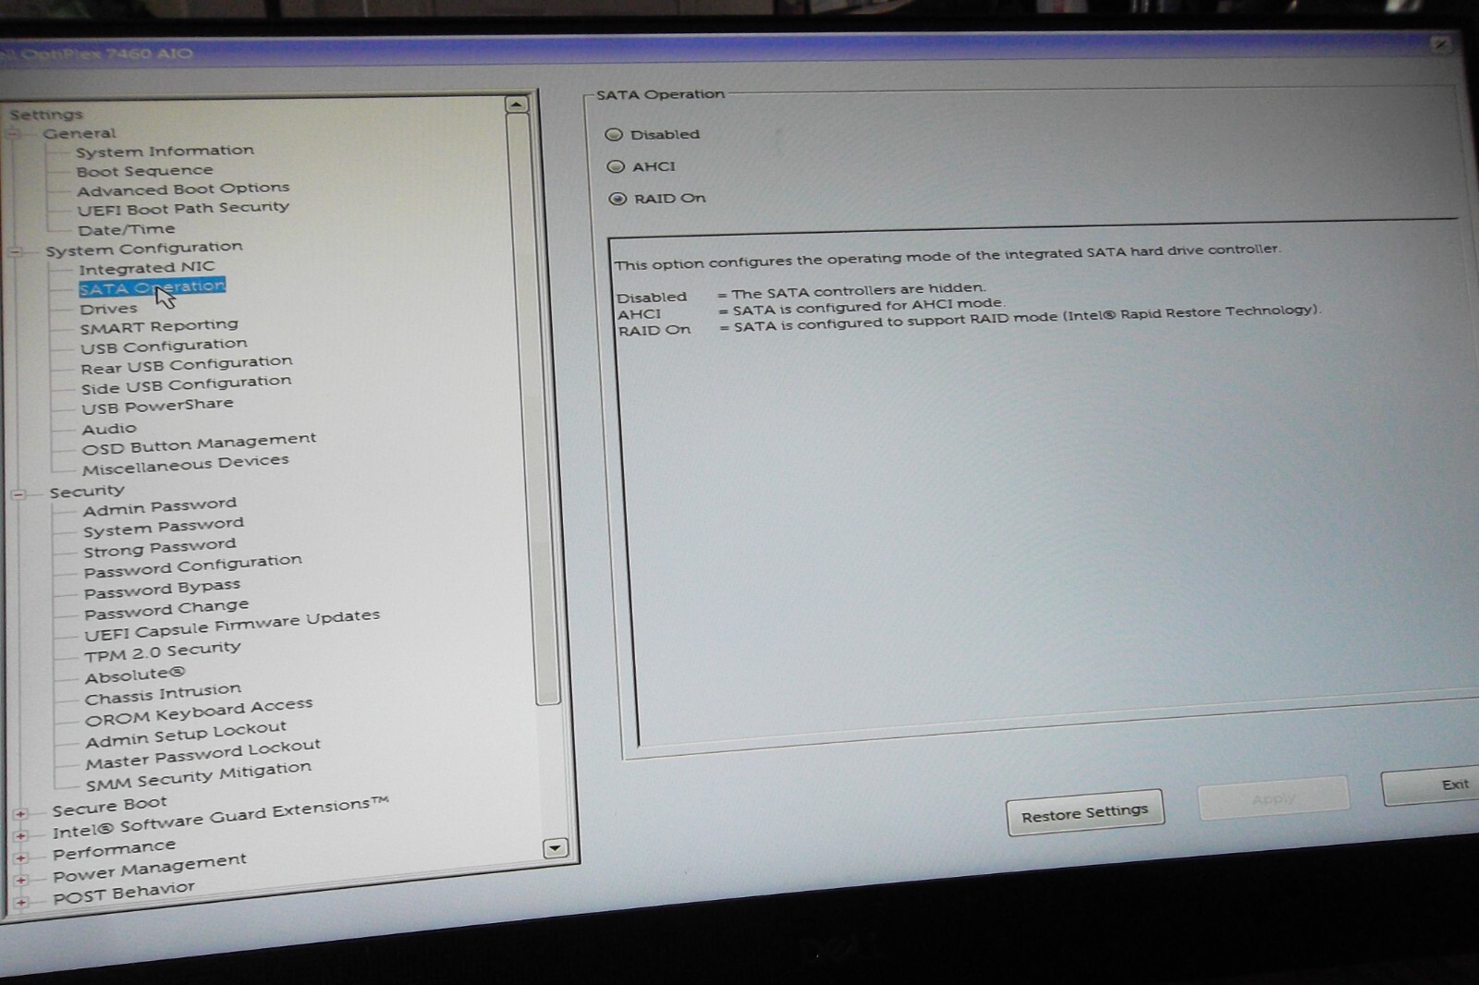Open UEFI Boot Path Security
Viewport: 1479px width, 985px height.
(x=183, y=209)
